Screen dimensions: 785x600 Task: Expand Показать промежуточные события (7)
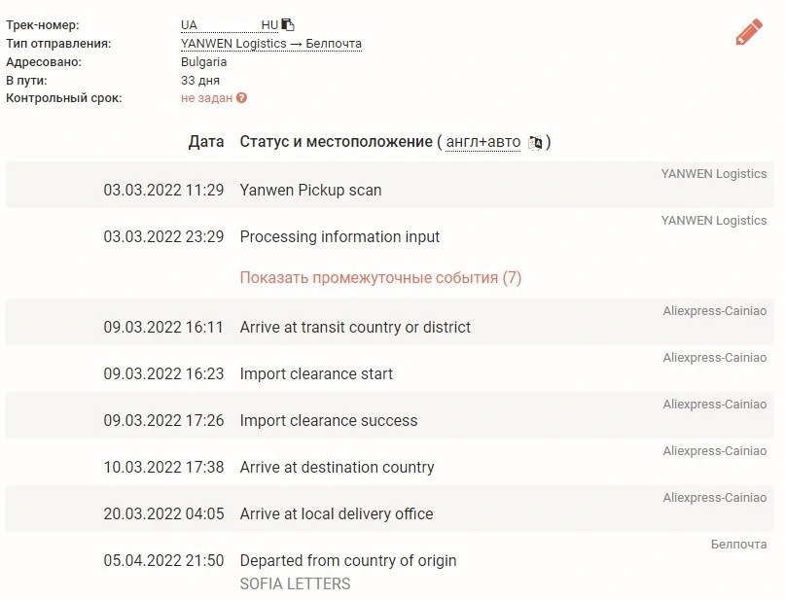(x=380, y=278)
